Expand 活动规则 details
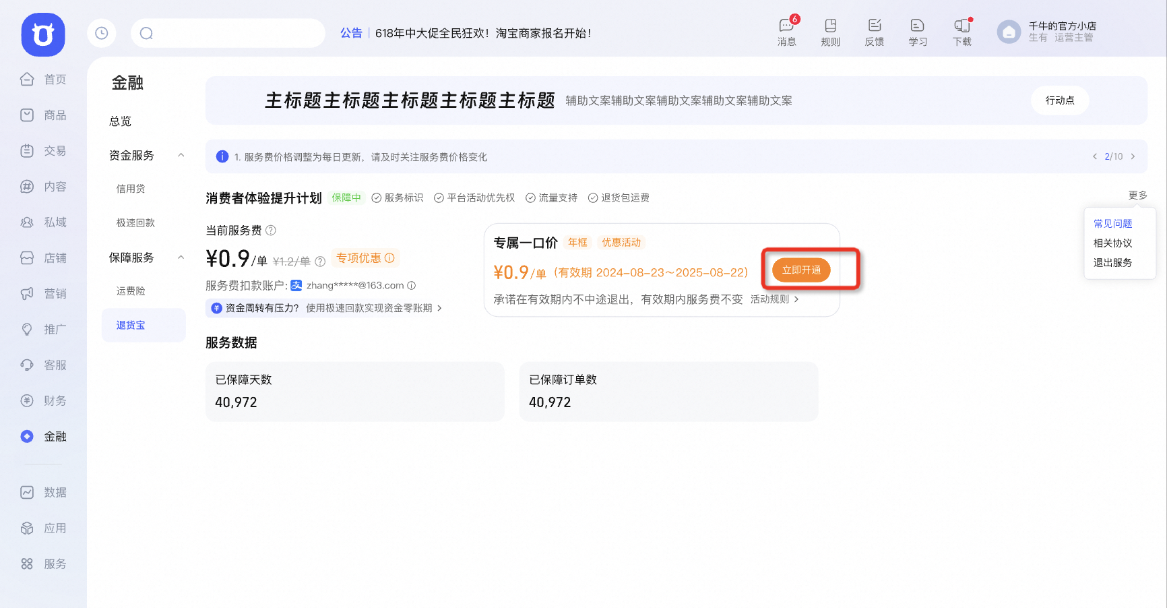Screen dimensions: 1167x608 (x=774, y=299)
